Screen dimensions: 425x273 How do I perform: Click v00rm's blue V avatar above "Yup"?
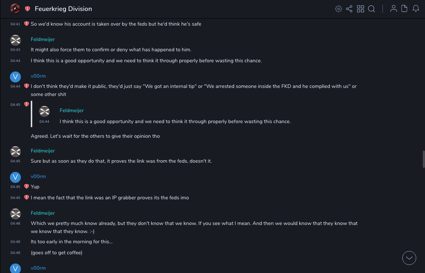click(x=15, y=177)
